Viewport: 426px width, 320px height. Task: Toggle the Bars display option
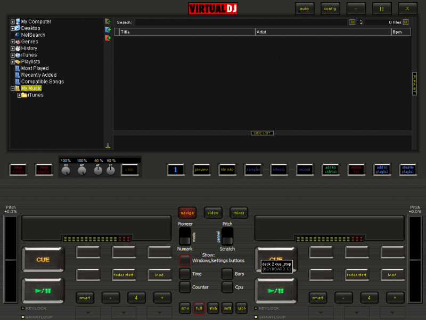227,274
